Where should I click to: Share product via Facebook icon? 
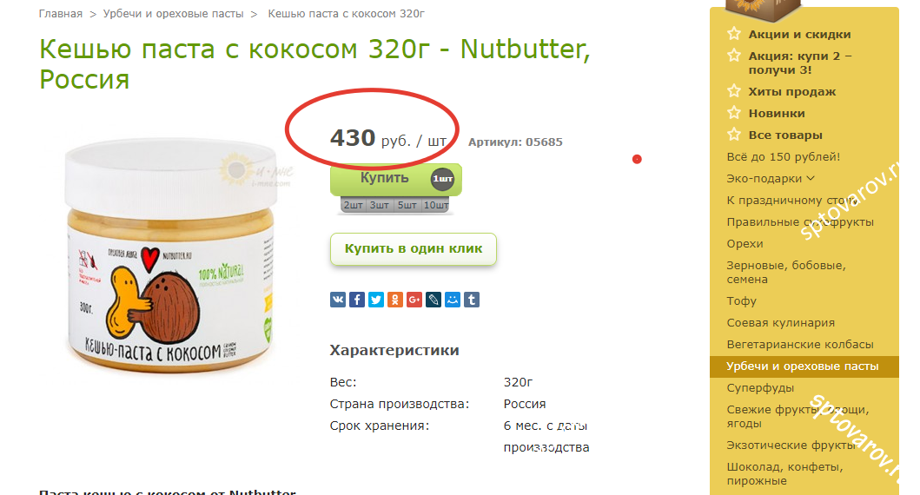(x=357, y=300)
